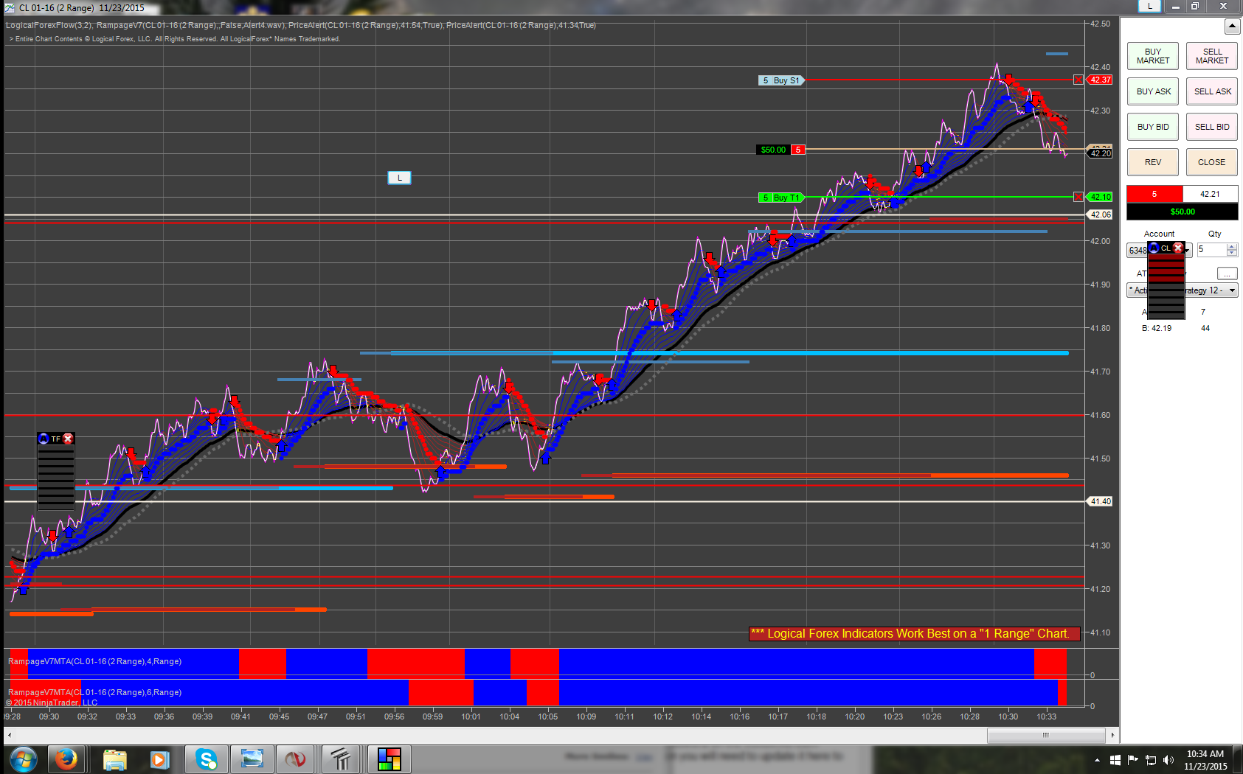The height and width of the screenshot is (774, 1243).
Task: Click the chart horizontal scrollbar thumb
Action: (1045, 735)
